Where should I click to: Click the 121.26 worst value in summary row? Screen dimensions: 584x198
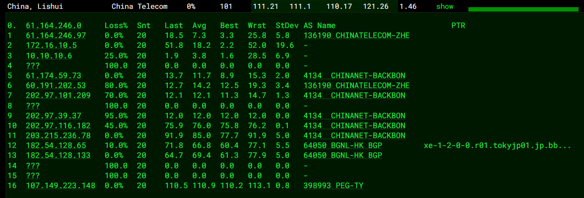(376, 7)
